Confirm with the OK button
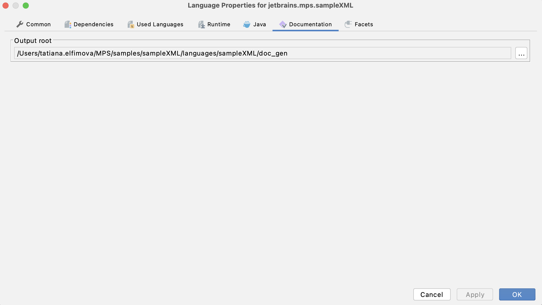Viewport: 542px width, 305px height. [517, 294]
